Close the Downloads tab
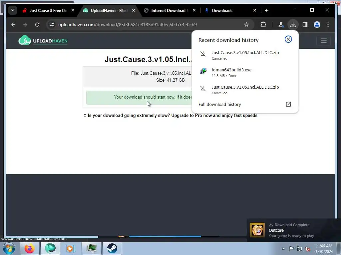 click(255, 10)
